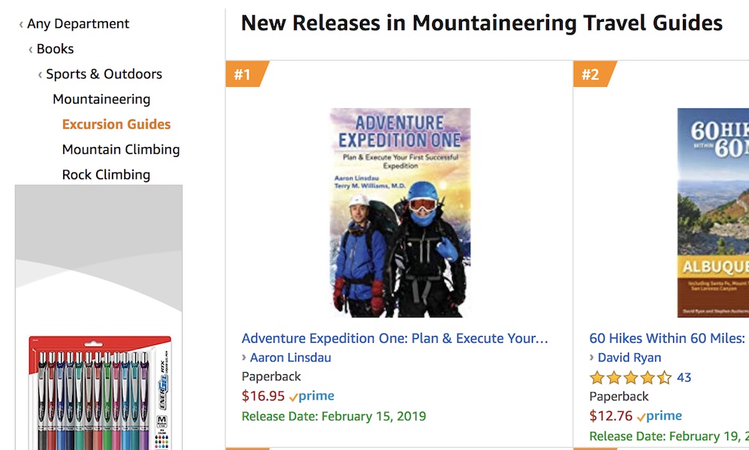Click the #1 rank badge

coord(243,74)
